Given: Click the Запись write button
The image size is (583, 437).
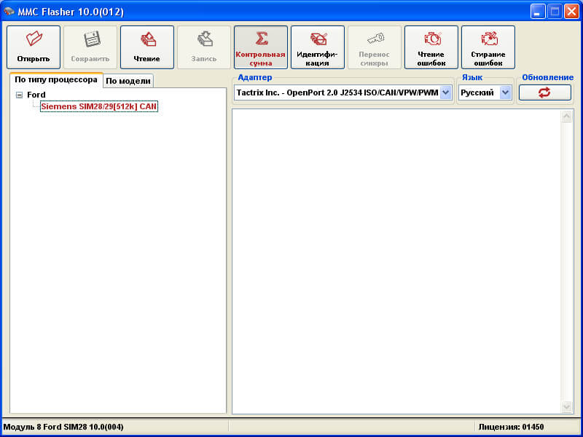Looking at the screenshot, I should point(204,47).
